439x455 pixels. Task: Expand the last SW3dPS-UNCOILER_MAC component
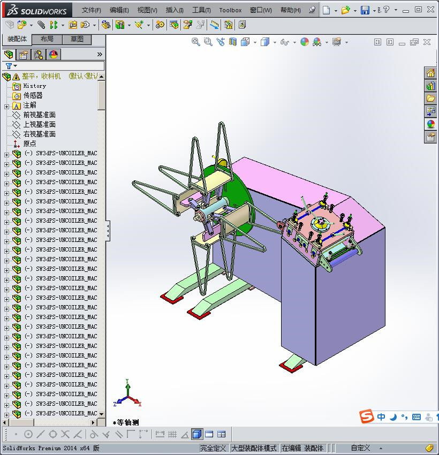6,415
